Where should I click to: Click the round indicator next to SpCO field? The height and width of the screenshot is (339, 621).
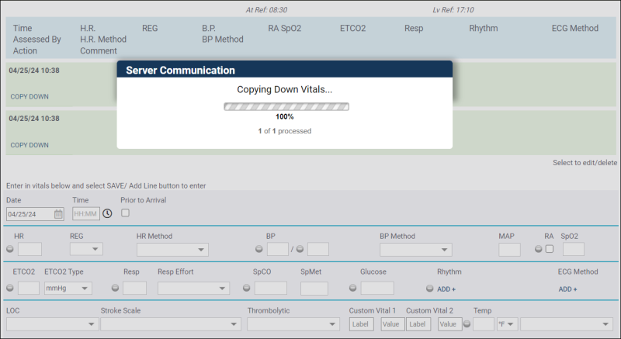[x=246, y=288]
